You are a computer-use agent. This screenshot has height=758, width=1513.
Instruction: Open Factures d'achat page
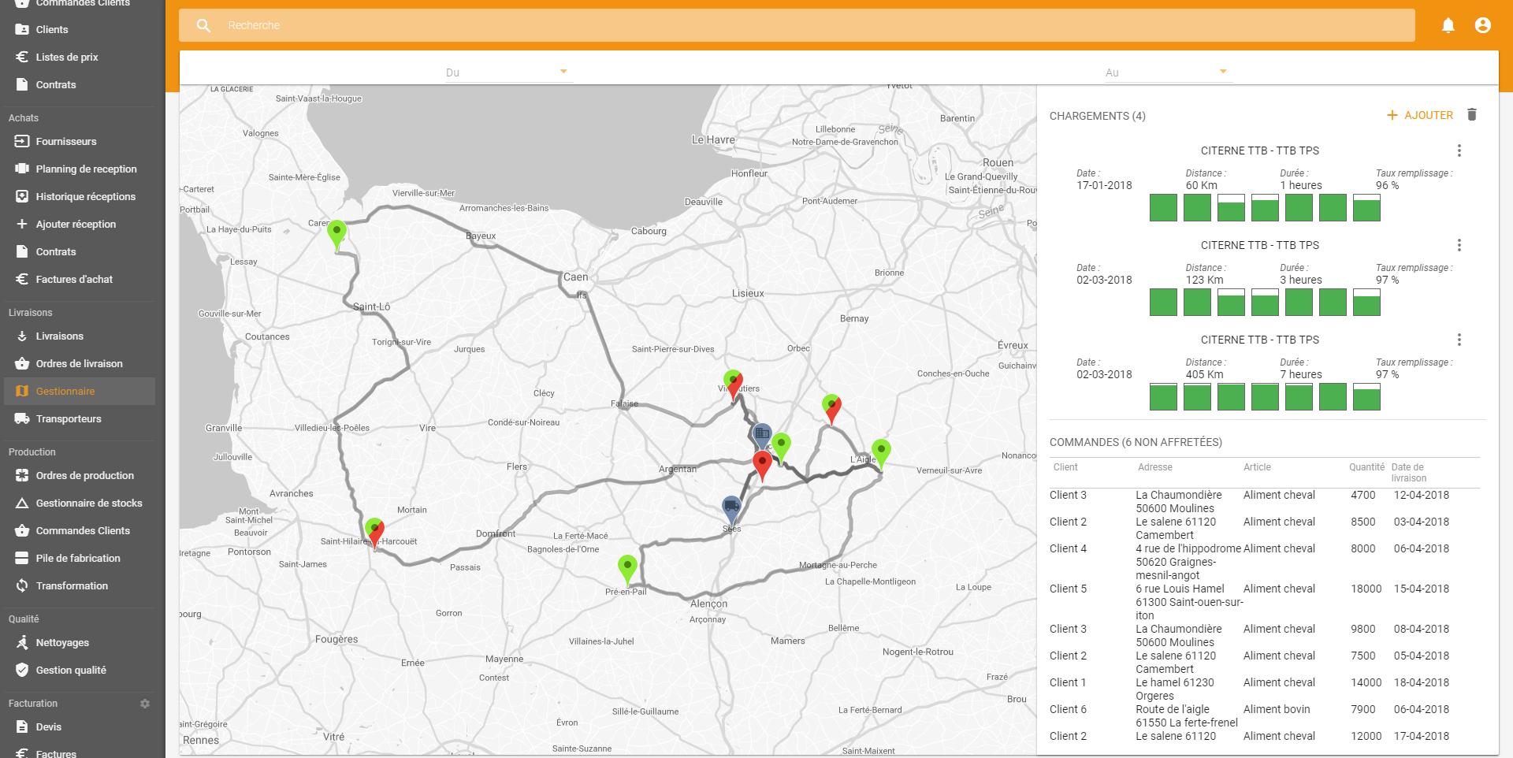[74, 280]
